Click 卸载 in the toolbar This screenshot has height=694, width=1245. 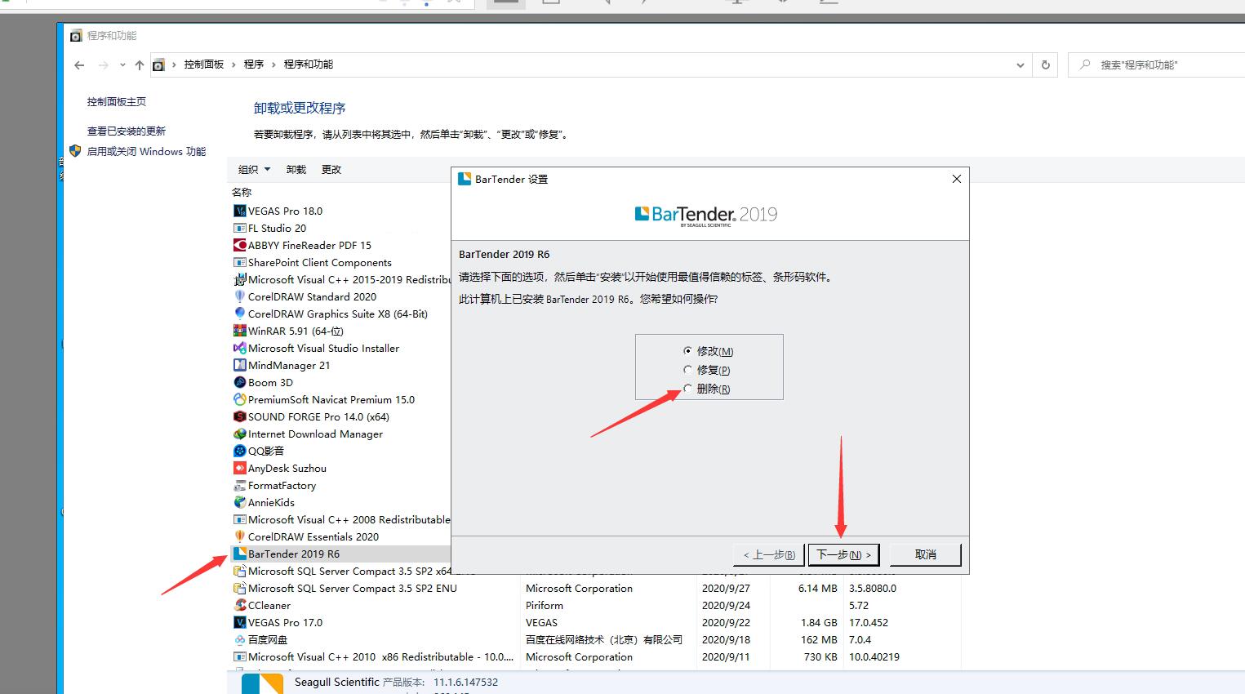[x=296, y=170]
